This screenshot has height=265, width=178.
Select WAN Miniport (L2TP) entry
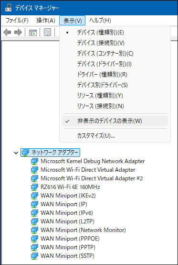pyautogui.click(x=67, y=221)
